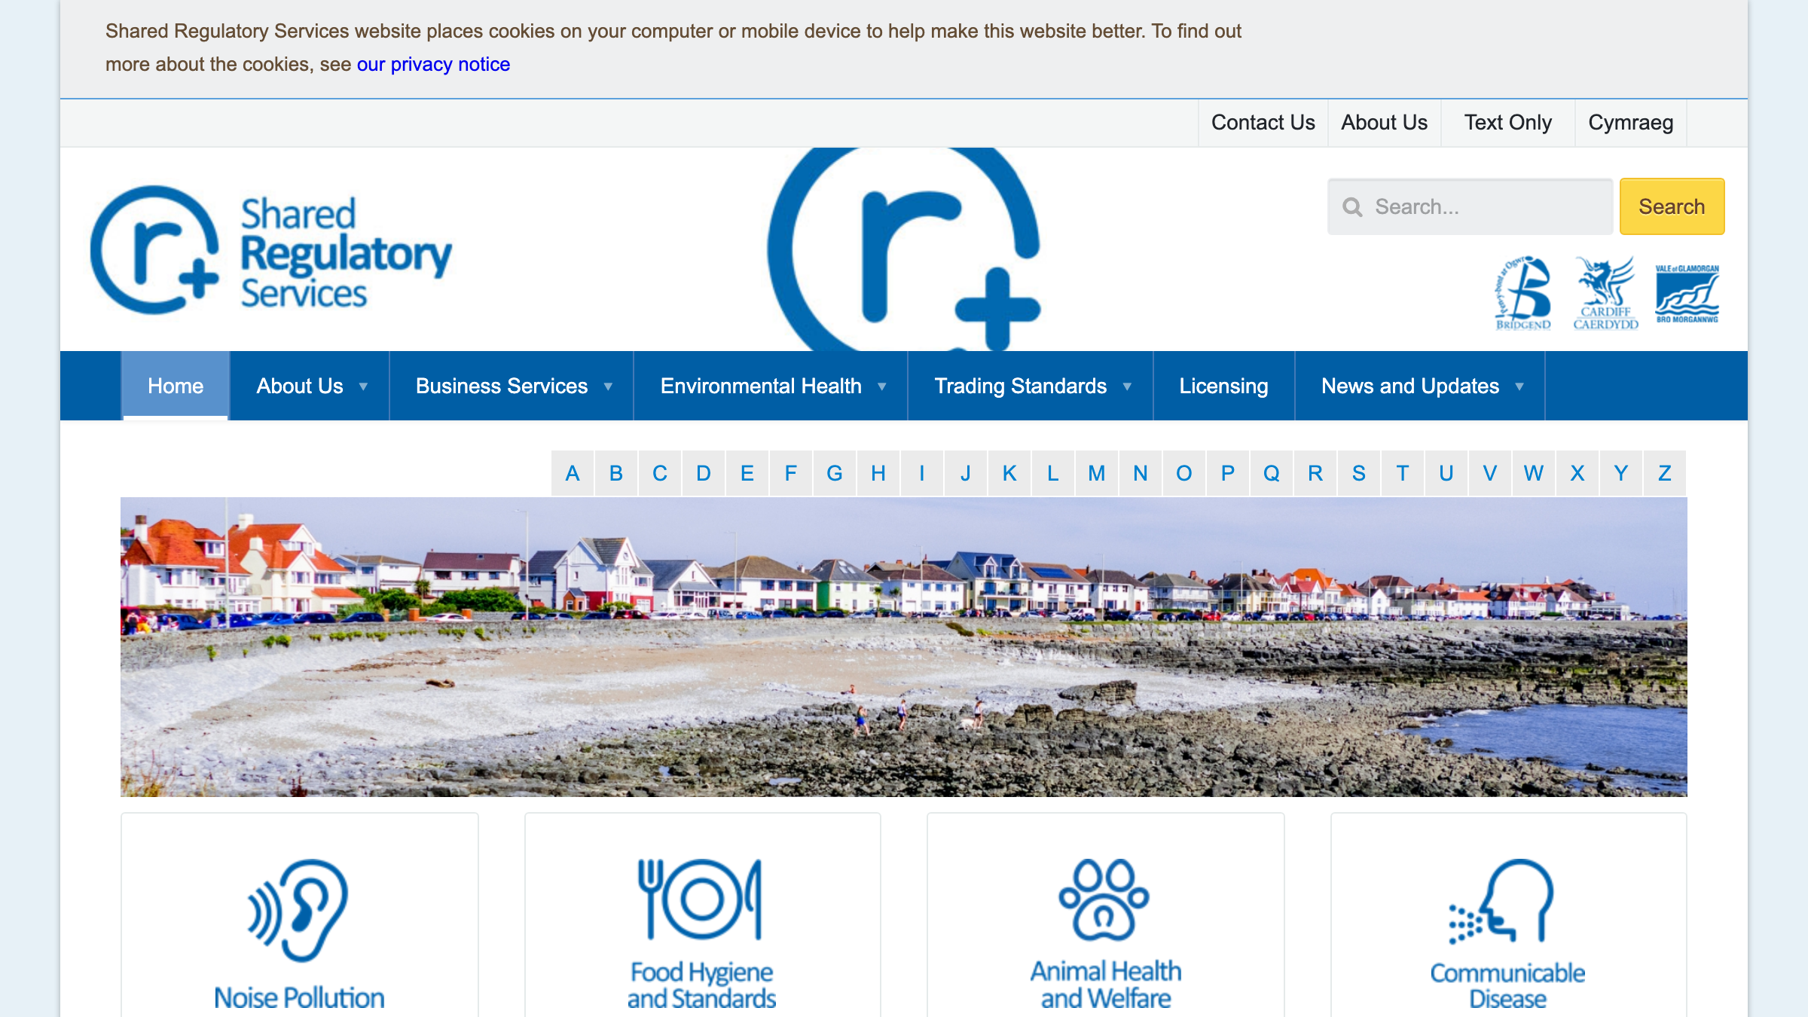1808x1017 pixels.
Task: Click the magnifying glass in search box
Action: [x=1353, y=206]
